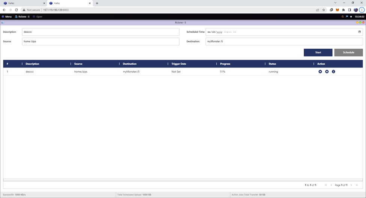
Task: Start the transfer job
Action: 318,52
